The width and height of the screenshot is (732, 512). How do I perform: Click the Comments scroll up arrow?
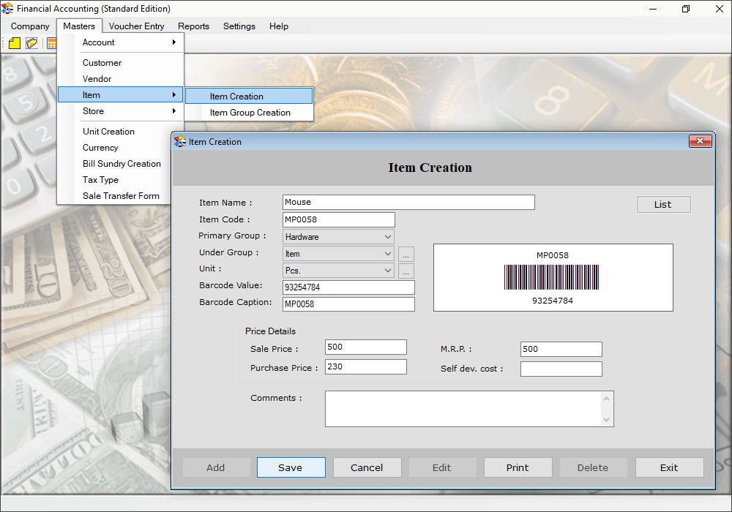[x=606, y=398]
